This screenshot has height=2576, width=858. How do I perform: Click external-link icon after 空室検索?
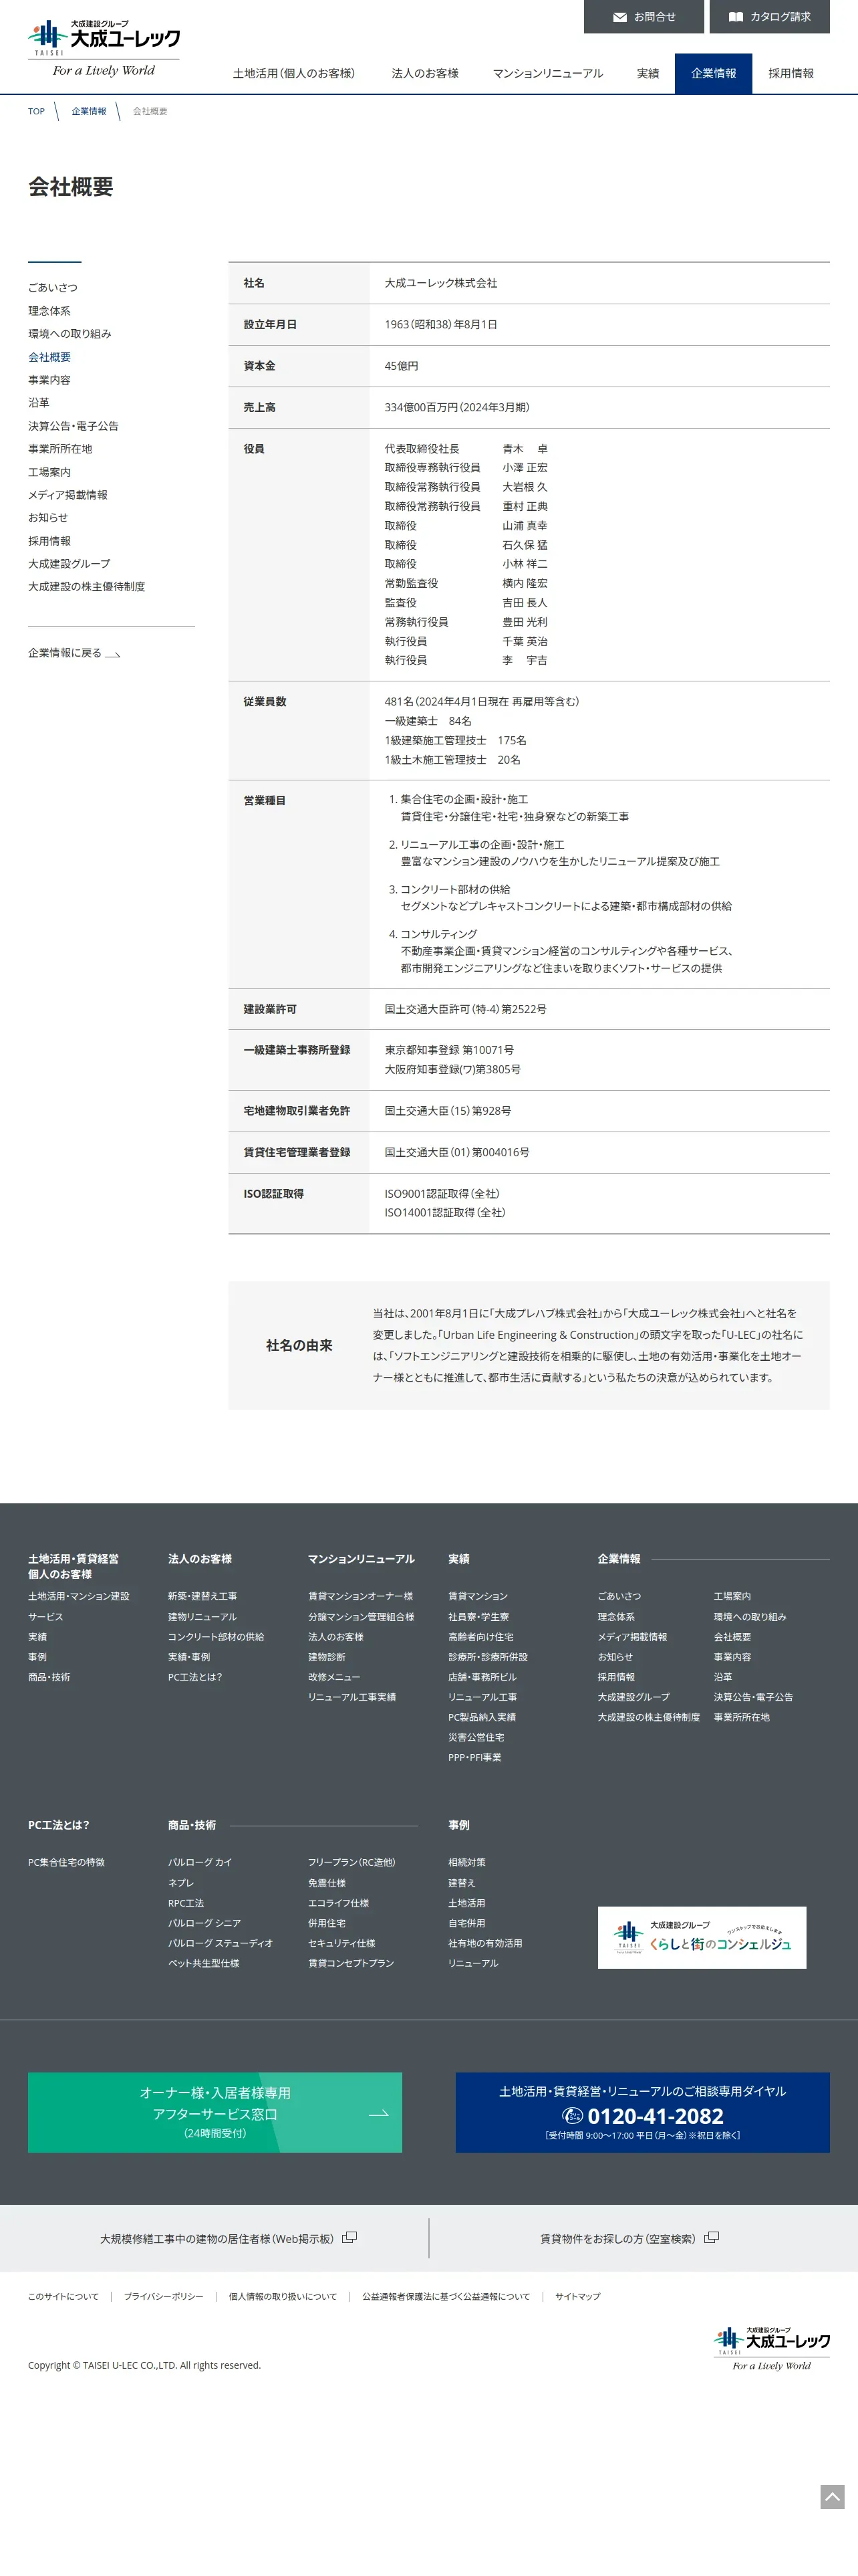point(711,2238)
